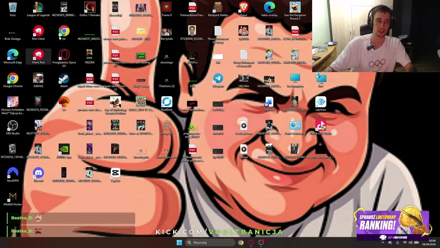Screen dimensions: 440x248
Task: Select the LetsView desktop icon
Action: [x=320, y=104]
